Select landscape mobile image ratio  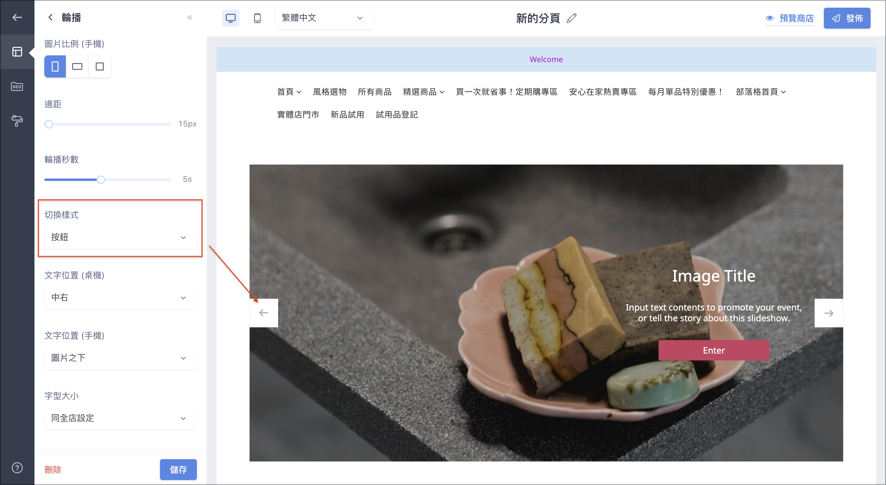pyautogui.click(x=77, y=66)
